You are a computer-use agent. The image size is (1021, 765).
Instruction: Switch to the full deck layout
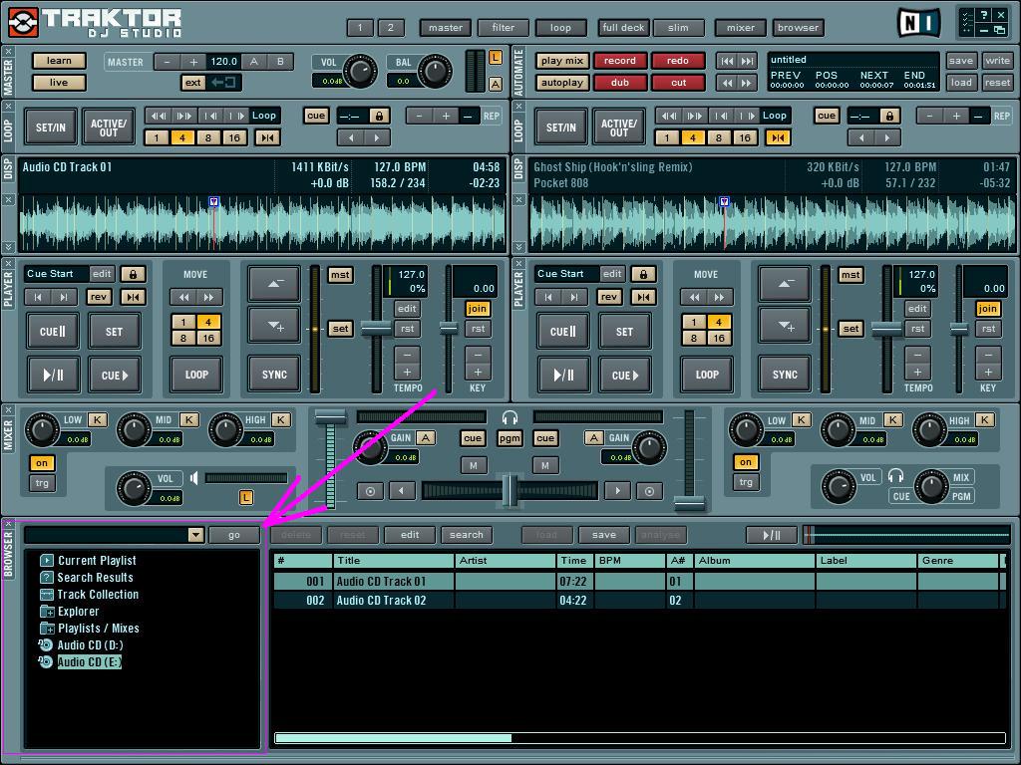tap(623, 27)
